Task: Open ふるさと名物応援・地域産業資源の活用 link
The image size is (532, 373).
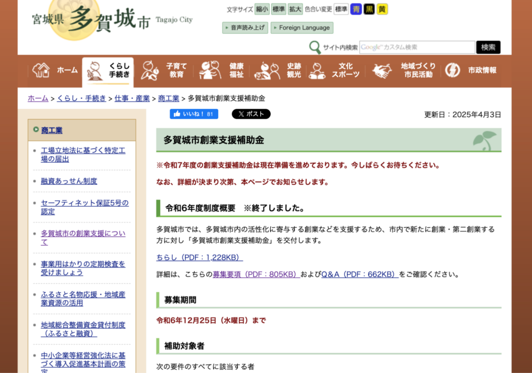Action: 83,299
